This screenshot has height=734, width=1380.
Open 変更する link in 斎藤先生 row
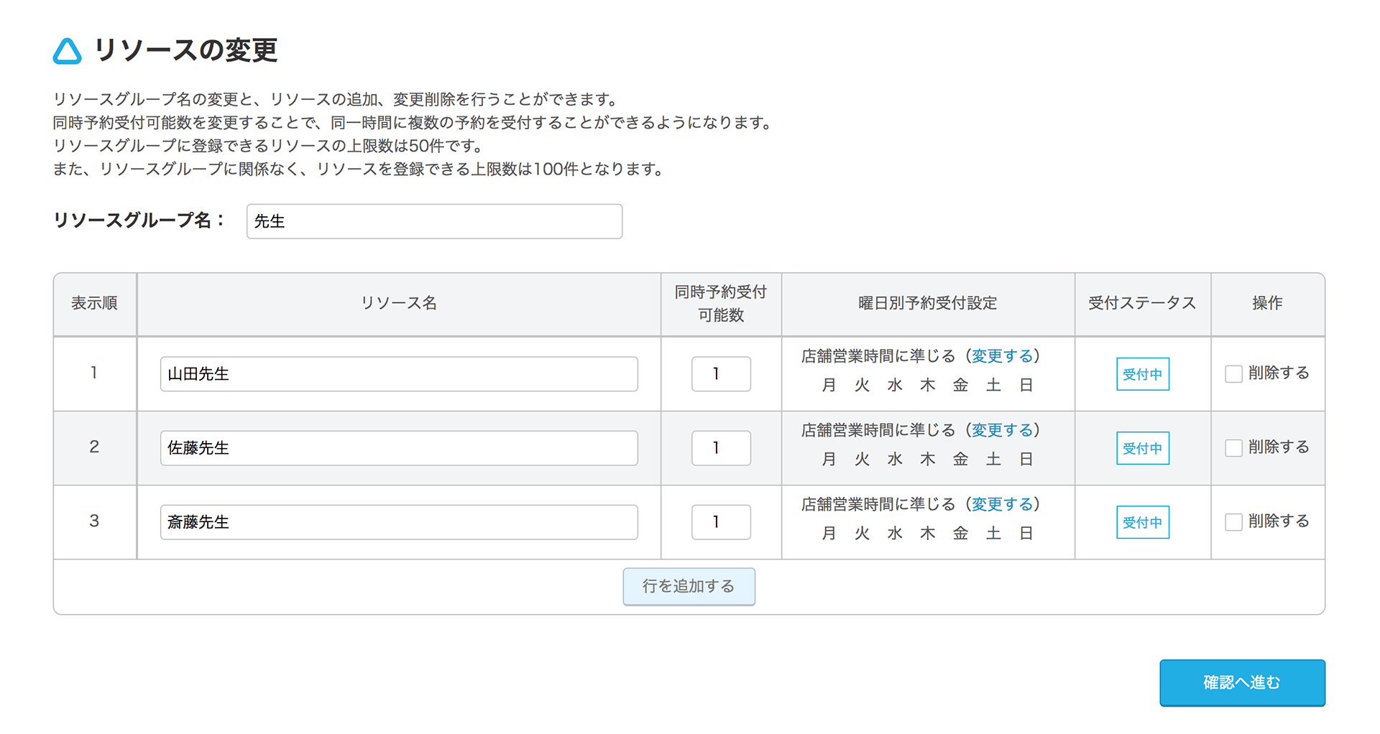1002,504
